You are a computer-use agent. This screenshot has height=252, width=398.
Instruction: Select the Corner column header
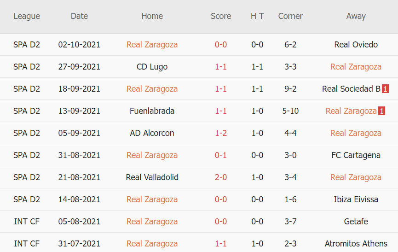coord(290,16)
